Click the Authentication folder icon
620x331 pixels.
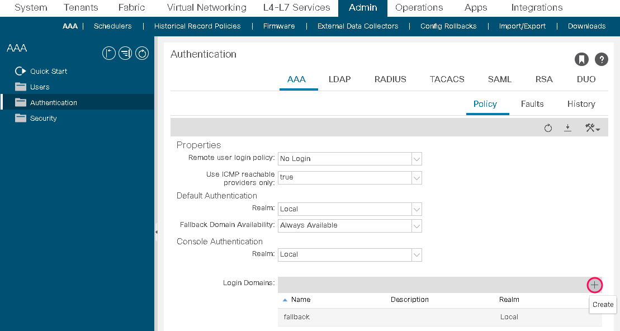tap(21, 102)
